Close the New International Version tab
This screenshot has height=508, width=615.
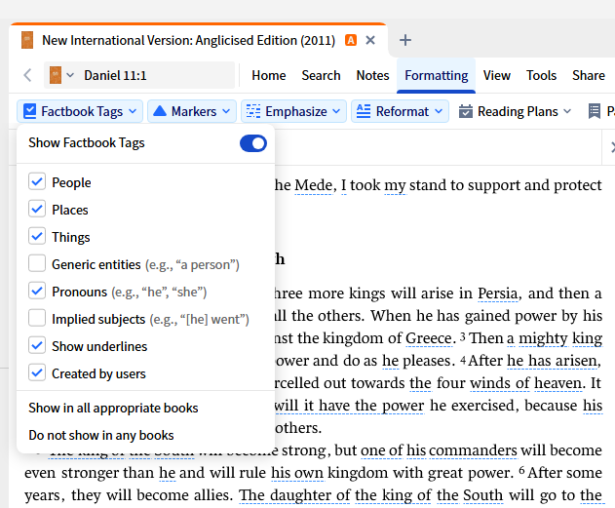tap(370, 40)
